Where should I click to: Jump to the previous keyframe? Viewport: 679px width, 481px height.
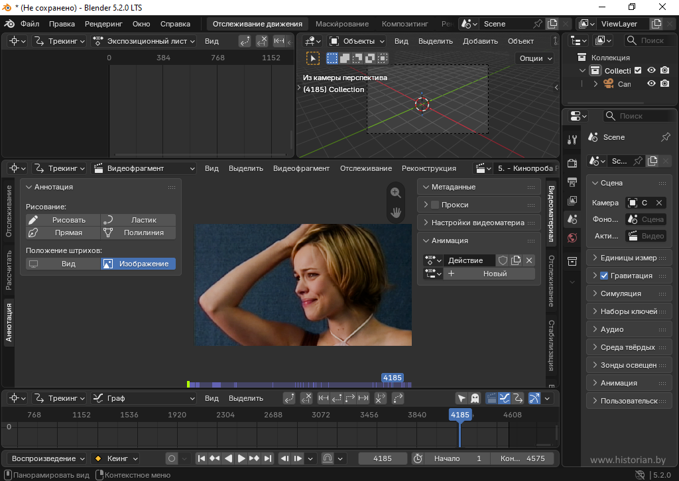tap(215, 458)
